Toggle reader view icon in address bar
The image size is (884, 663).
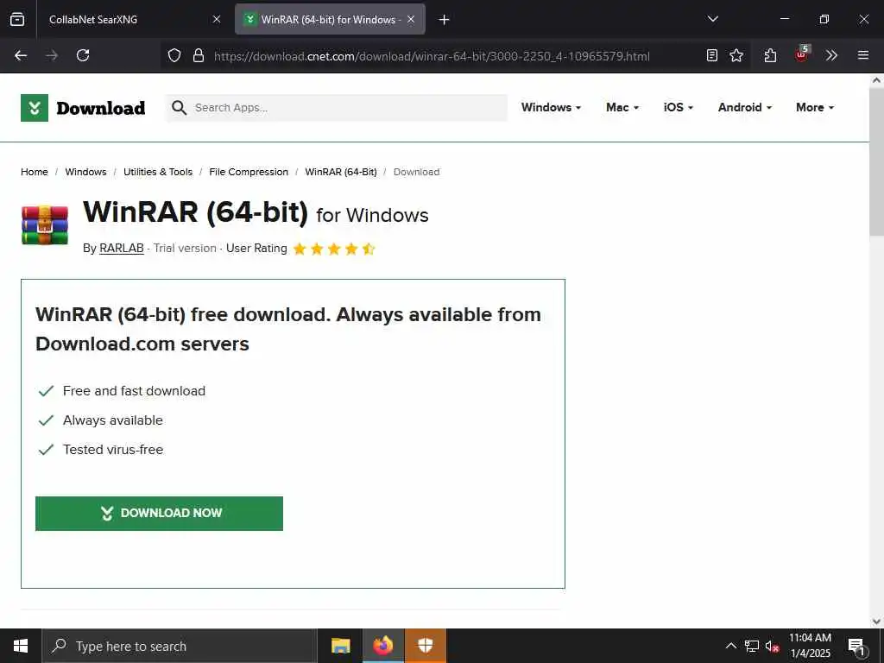(x=712, y=55)
